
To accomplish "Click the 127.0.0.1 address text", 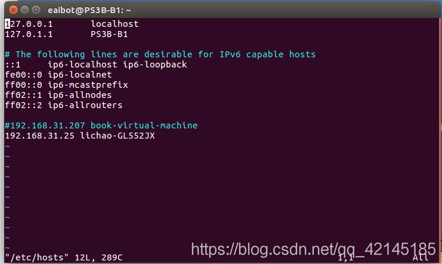I will [x=29, y=24].
